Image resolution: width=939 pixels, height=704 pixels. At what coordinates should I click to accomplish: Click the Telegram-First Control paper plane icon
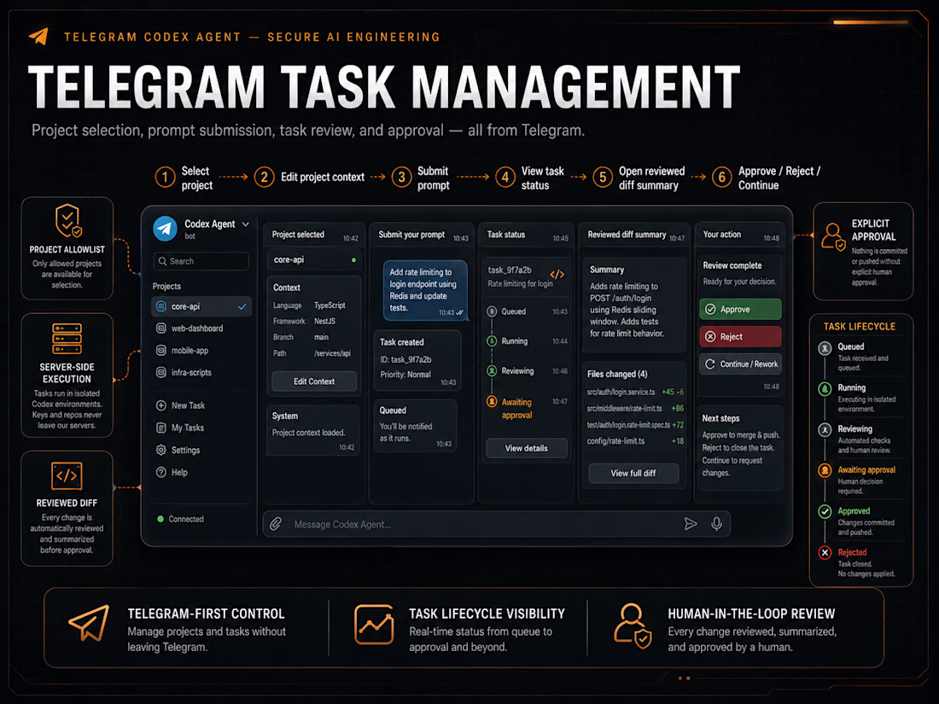pos(89,623)
